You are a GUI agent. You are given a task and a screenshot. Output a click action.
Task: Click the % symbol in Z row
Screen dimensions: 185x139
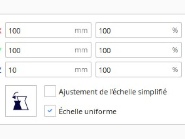(x=175, y=69)
